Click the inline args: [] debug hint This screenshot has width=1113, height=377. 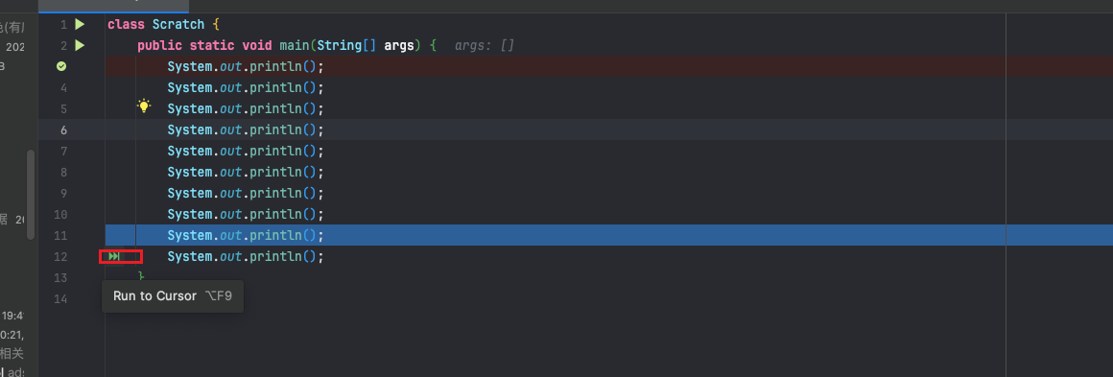click(485, 45)
